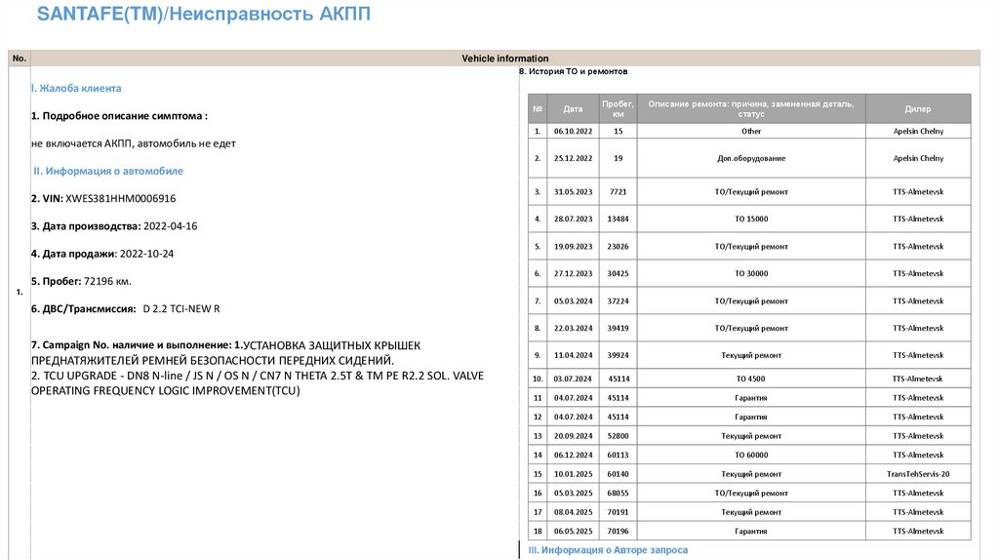
Task: Select date cell 05.03.2025
Action: tap(573, 493)
